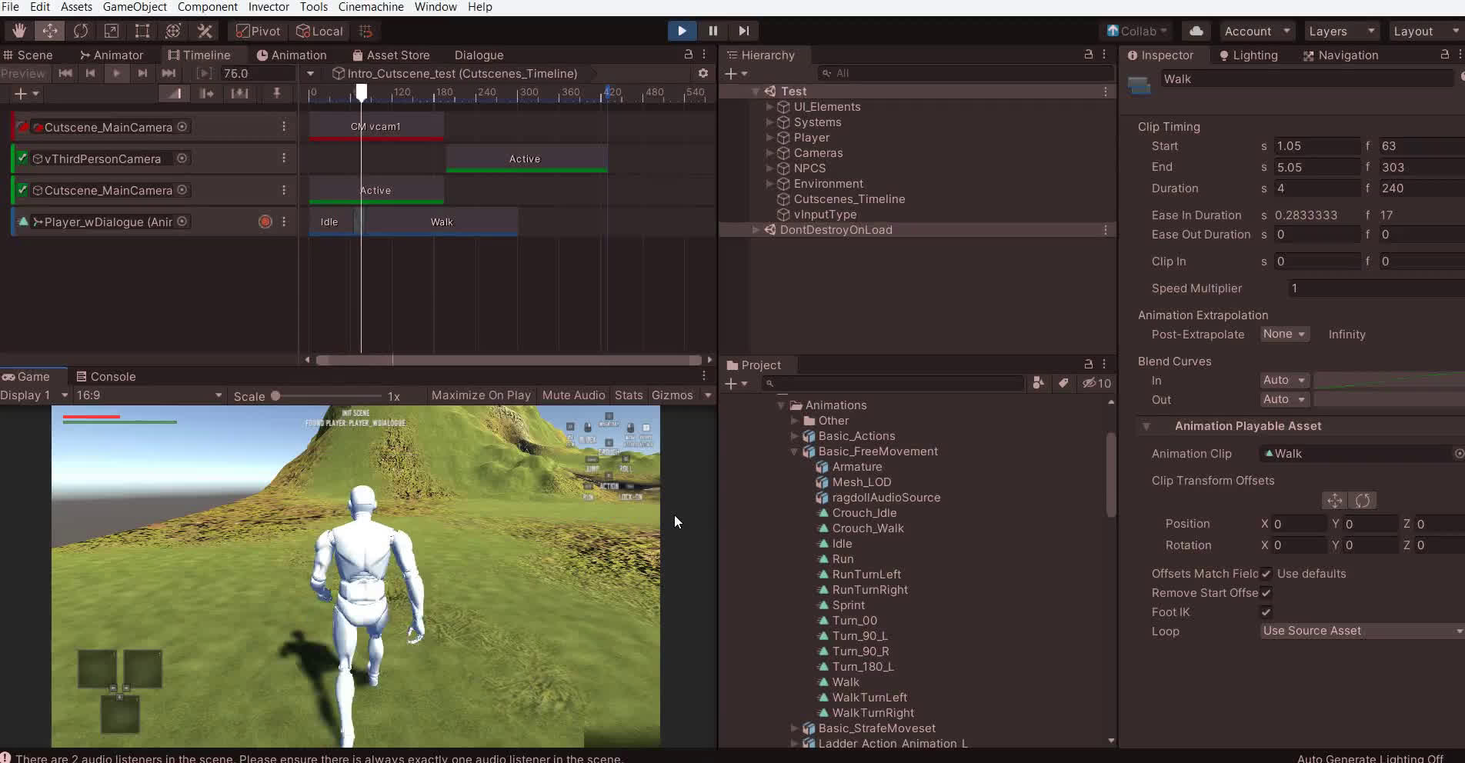Uncheck Offsets Match Fields use defaults
This screenshot has width=1465, height=763.
click(x=1266, y=574)
